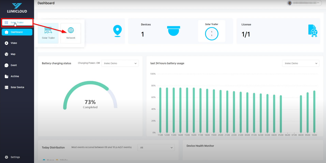
Task: Expand Irvine Demo dropdown in battery usage
Action: [x=301, y=63]
